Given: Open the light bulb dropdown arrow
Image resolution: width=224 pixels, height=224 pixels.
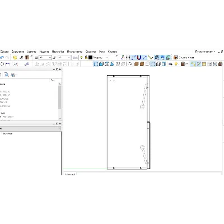Looking at the screenshot, I should pos(179,64).
